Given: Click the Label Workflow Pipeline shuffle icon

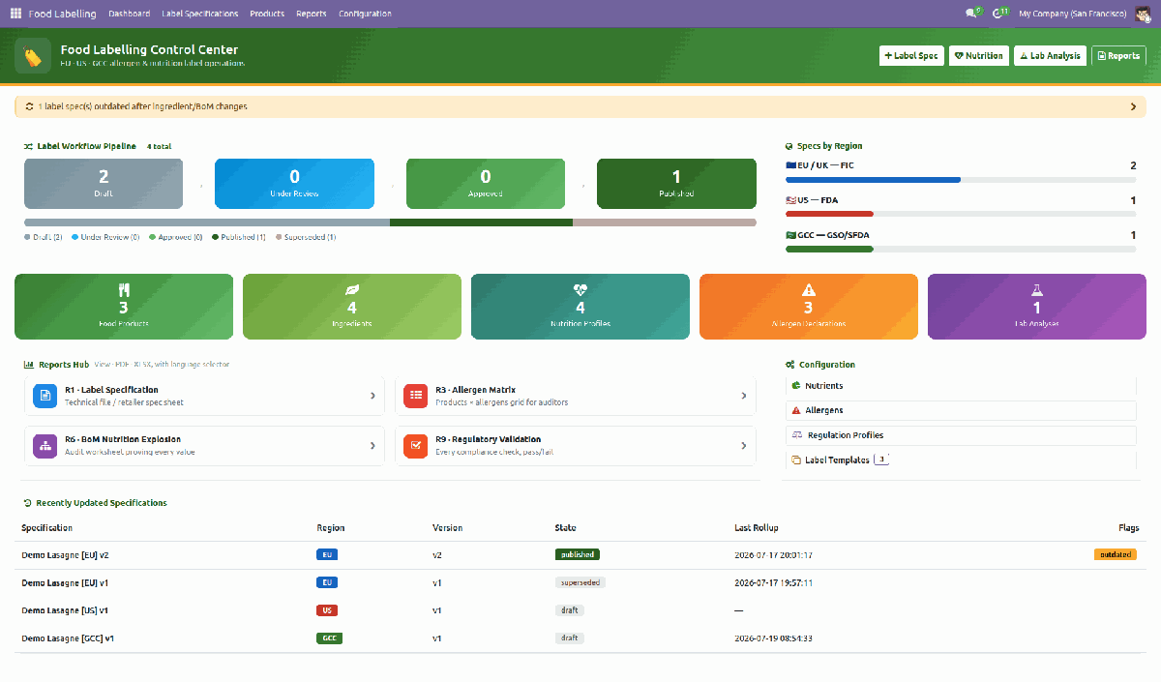Looking at the screenshot, I should (28, 146).
